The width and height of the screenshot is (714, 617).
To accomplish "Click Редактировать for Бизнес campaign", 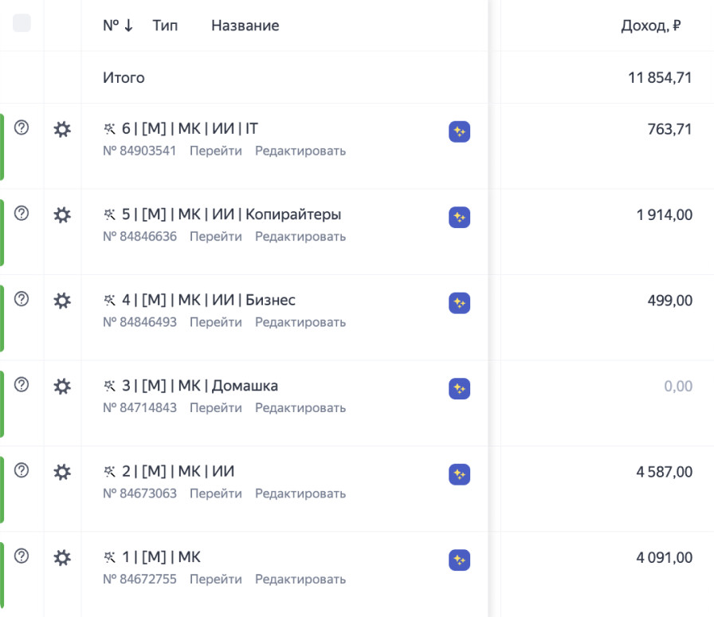I will tap(300, 322).
